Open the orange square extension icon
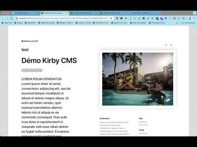 coord(117,18)
